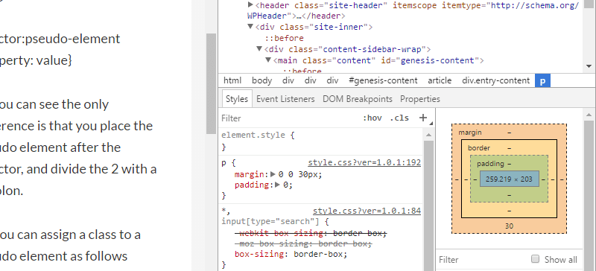This screenshot has height=271, width=596.
Task: Collapse the div site-inner node
Action: coord(250,27)
